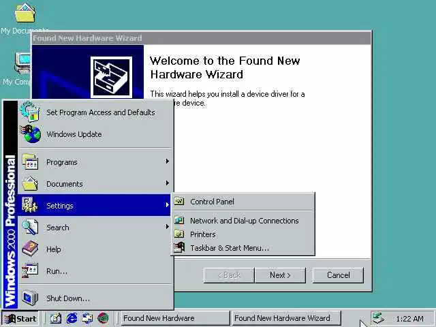436x327 pixels.
Task: Click the hardware wizard graphic image
Action: pos(111,77)
